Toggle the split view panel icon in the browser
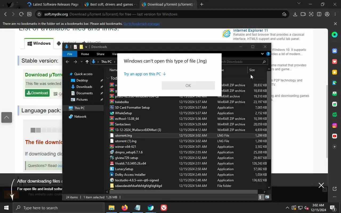The height and width of the screenshot is (213, 341). click(x=319, y=14)
